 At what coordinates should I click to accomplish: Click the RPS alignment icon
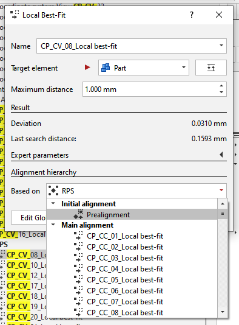tap(53, 190)
